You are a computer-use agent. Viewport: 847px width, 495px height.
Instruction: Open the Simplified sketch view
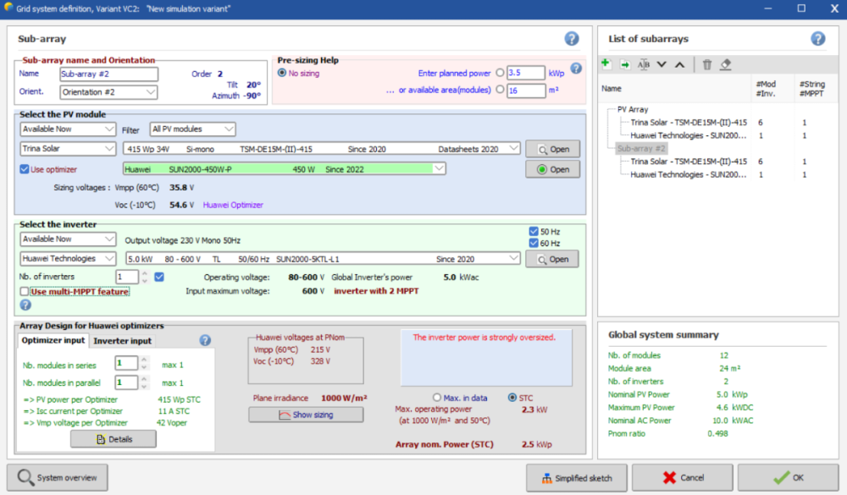click(x=574, y=478)
